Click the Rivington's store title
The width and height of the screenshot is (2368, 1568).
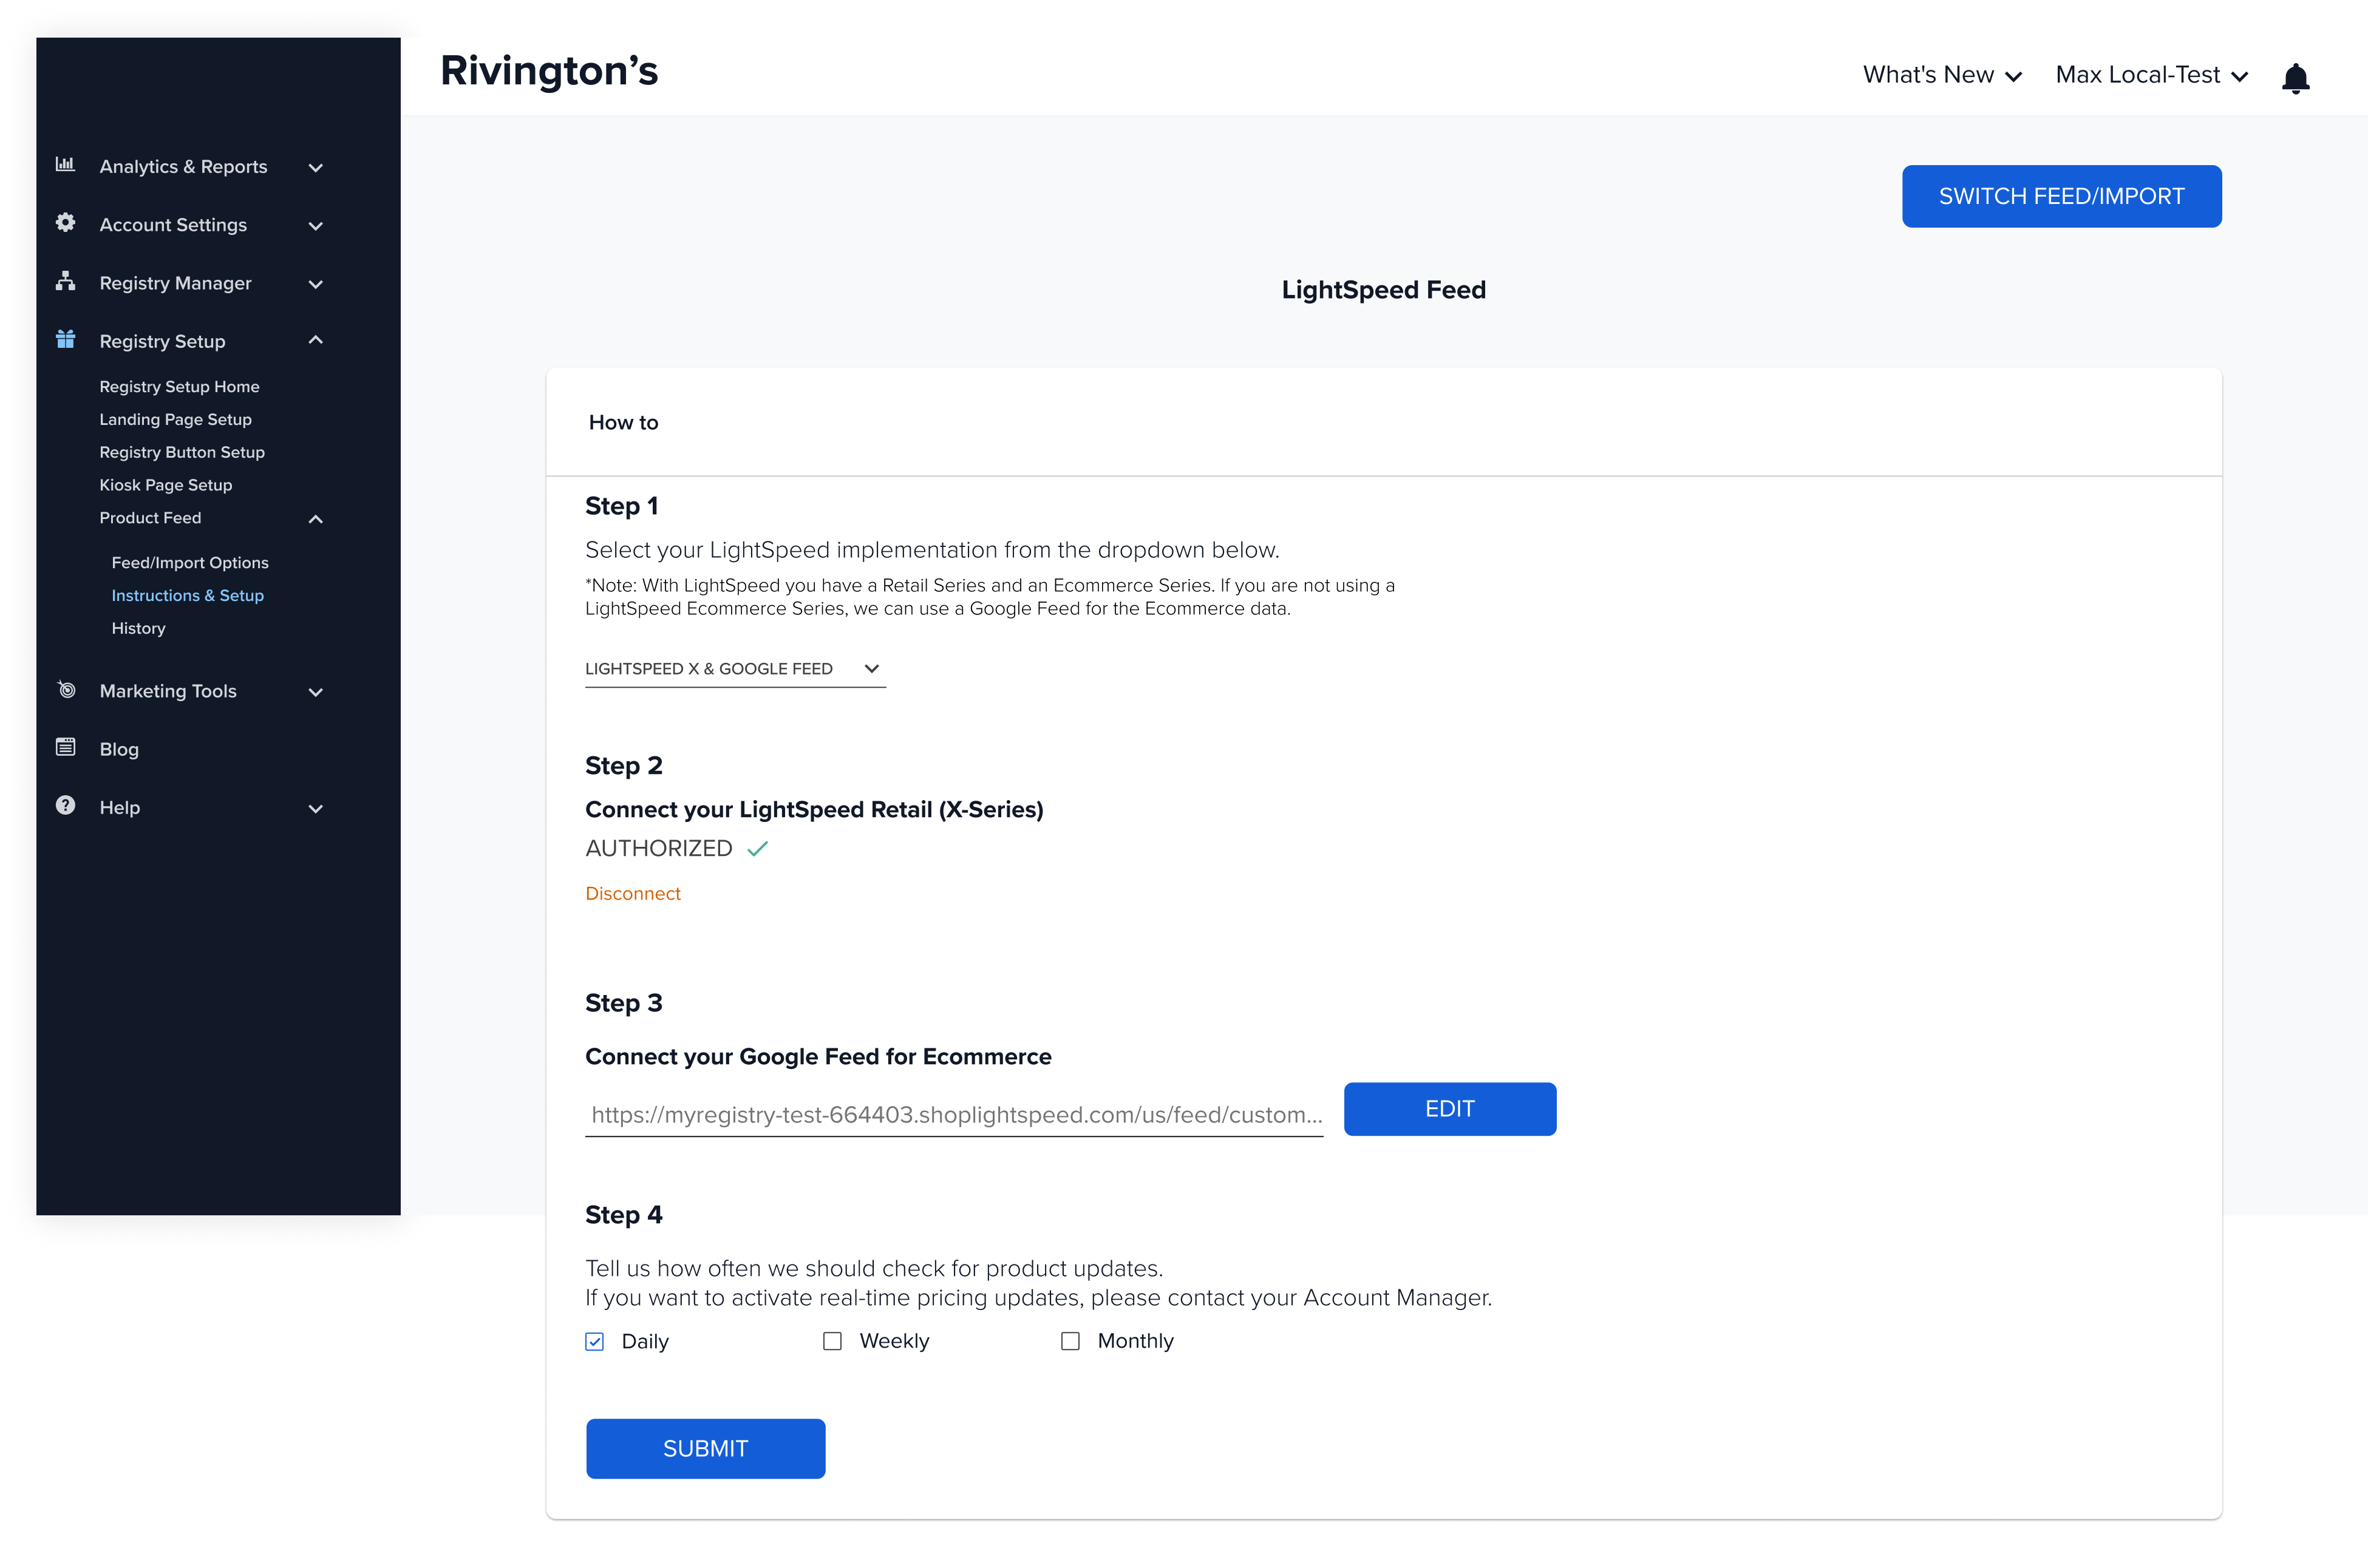[x=549, y=71]
